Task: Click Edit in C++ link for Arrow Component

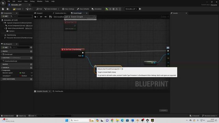Action: pyautogui.click(x=29, y=26)
